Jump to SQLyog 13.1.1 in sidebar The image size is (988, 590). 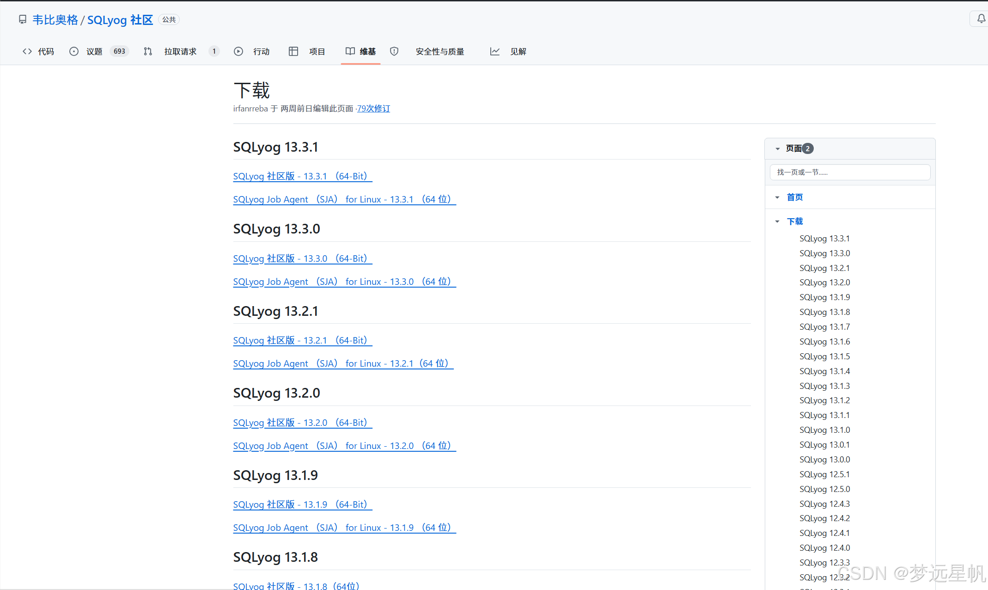824,415
